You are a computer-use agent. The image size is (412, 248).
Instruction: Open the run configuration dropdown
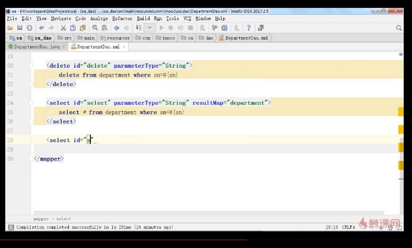tap(150, 28)
